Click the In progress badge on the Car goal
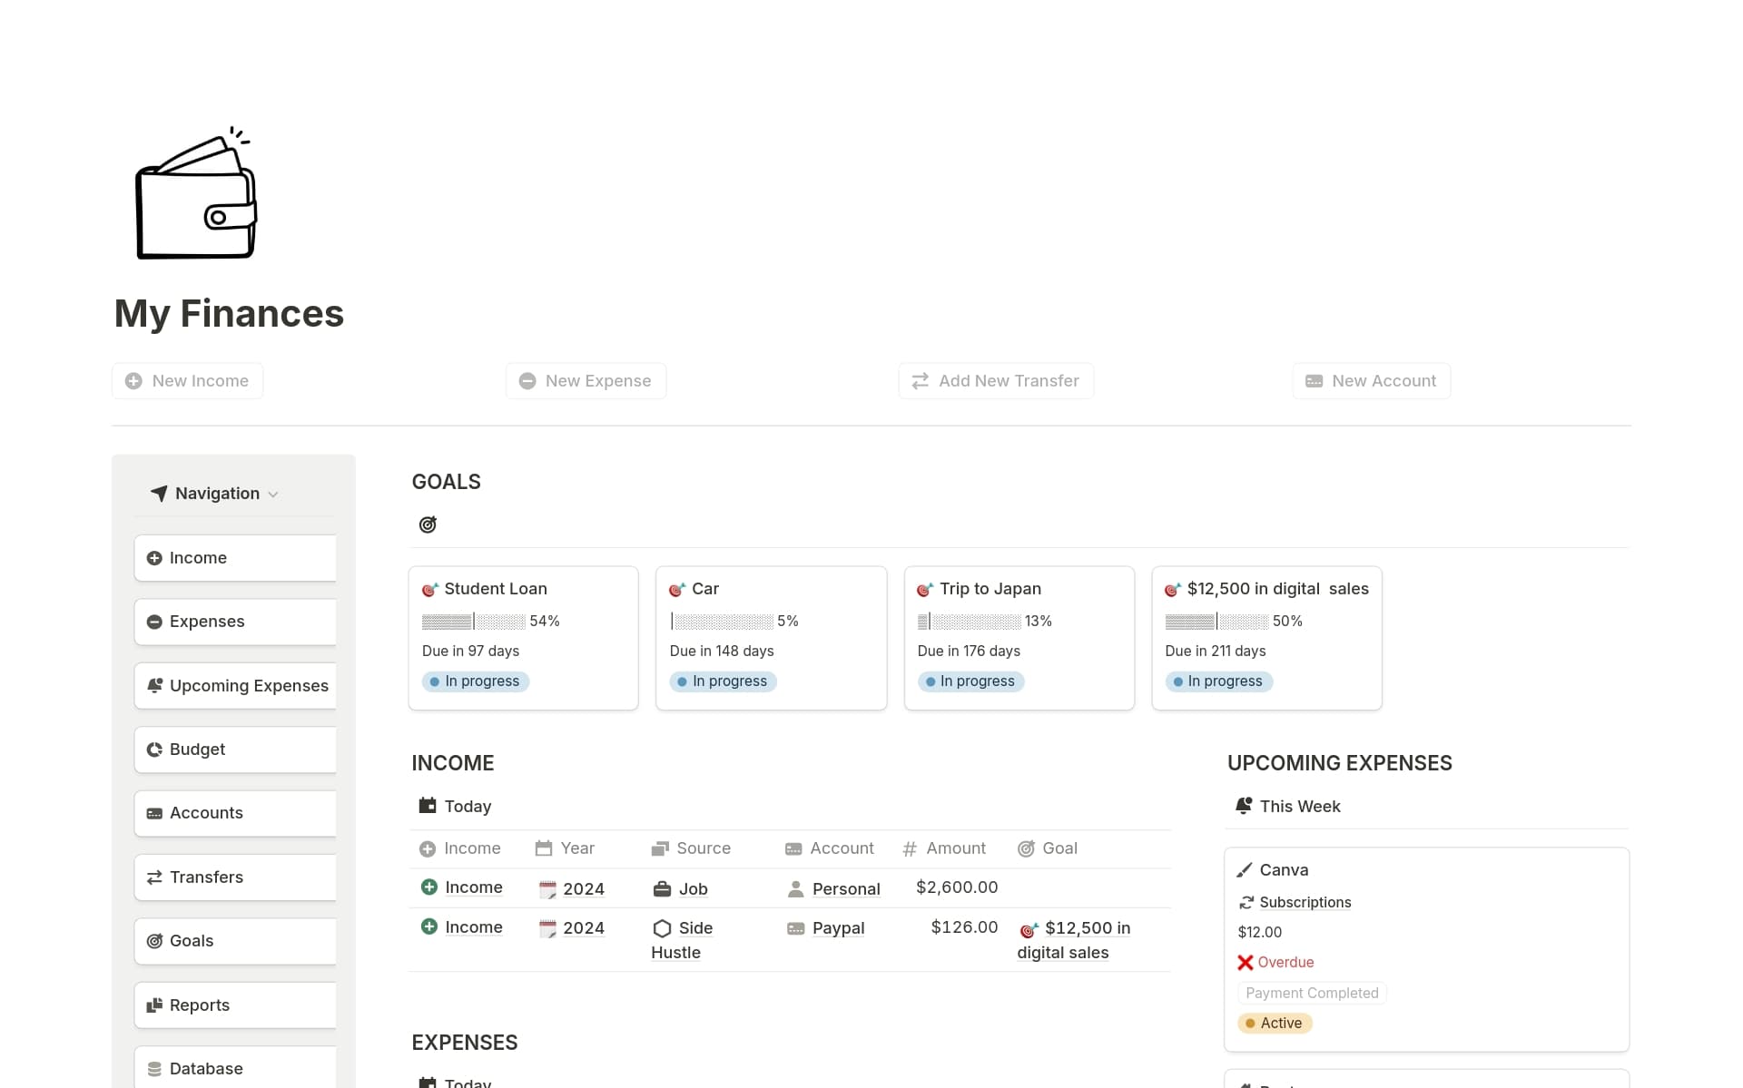The width and height of the screenshot is (1743, 1088). tap(722, 681)
